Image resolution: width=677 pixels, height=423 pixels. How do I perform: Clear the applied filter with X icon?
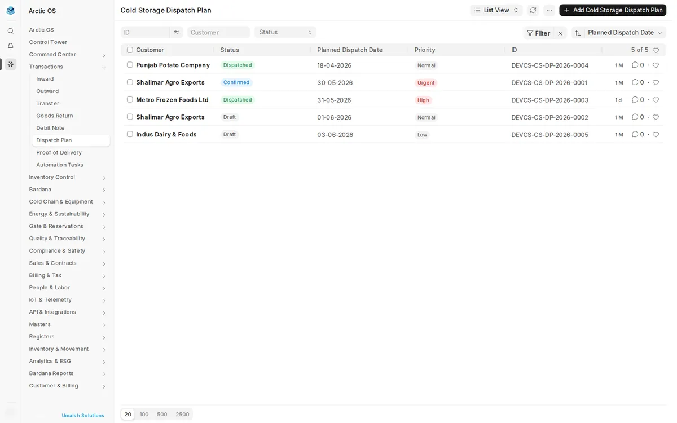pyautogui.click(x=560, y=33)
